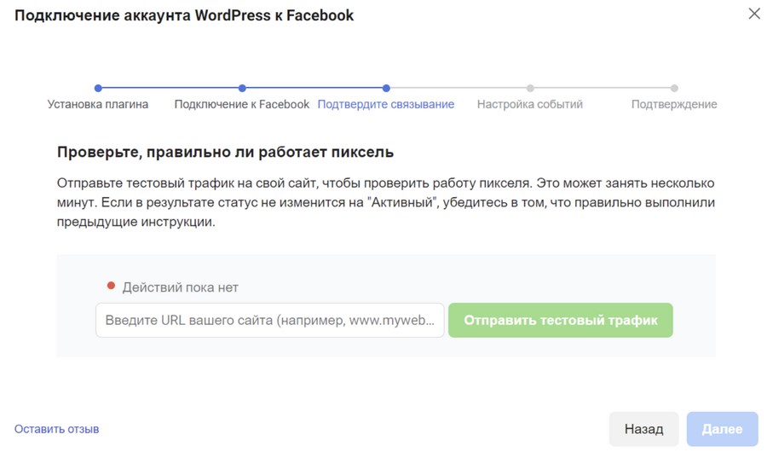
Task: Select the Установка плагина step label
Action: coord(98,104)
